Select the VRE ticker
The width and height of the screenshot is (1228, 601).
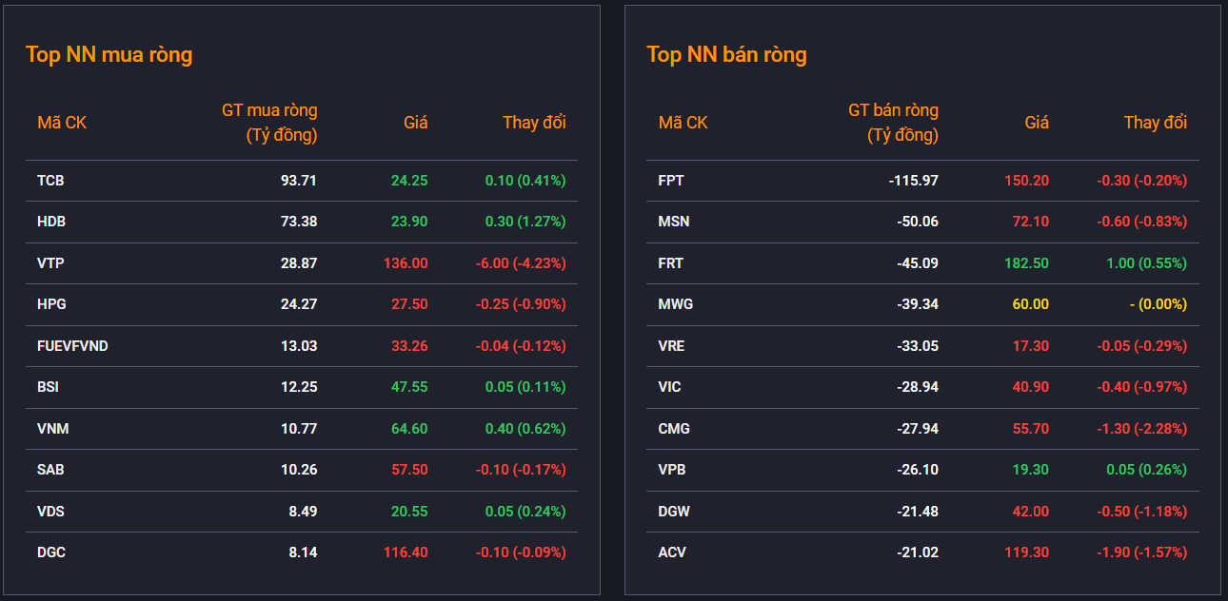672,346
